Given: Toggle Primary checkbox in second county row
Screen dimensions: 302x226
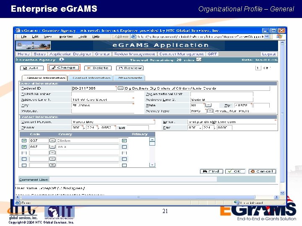Looking at the screenshot, I should (125, 147).
